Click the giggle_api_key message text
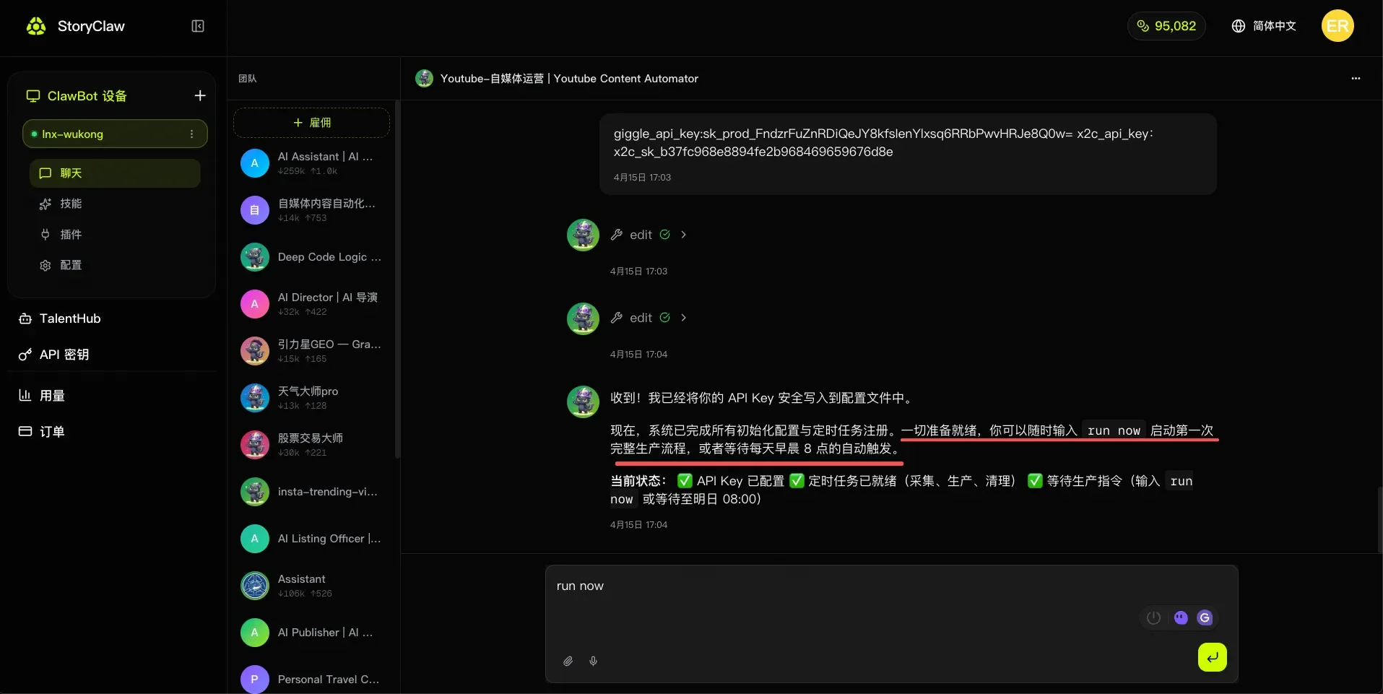Screen dimensions: 1383x694 pos(883,142)
